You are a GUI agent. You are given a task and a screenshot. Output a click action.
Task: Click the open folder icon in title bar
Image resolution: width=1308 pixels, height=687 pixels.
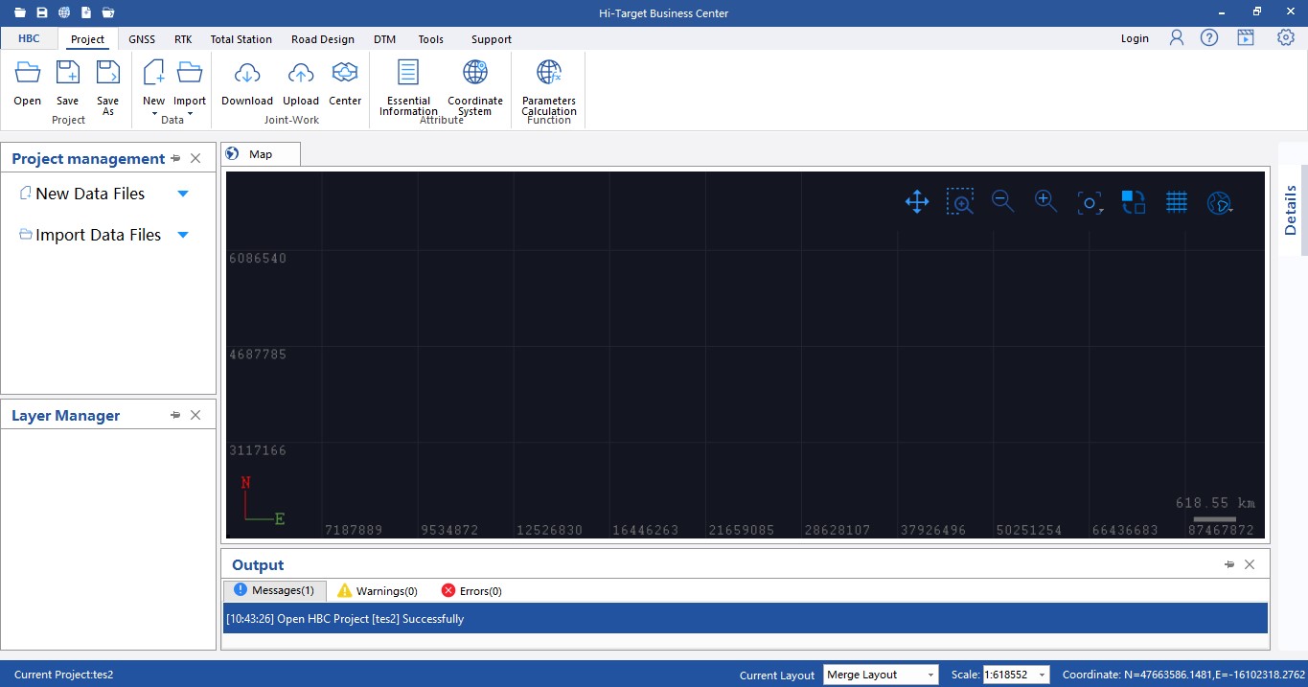[x=20, y=12]
